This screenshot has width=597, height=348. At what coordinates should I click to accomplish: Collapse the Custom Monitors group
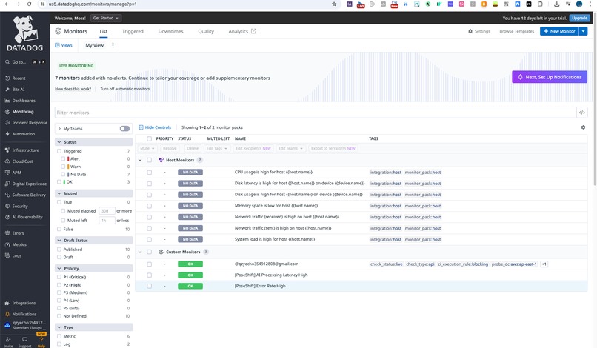pos(140,252)
